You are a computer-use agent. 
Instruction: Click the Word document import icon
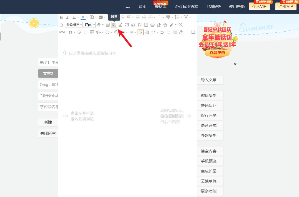click(x=120, y=25)
